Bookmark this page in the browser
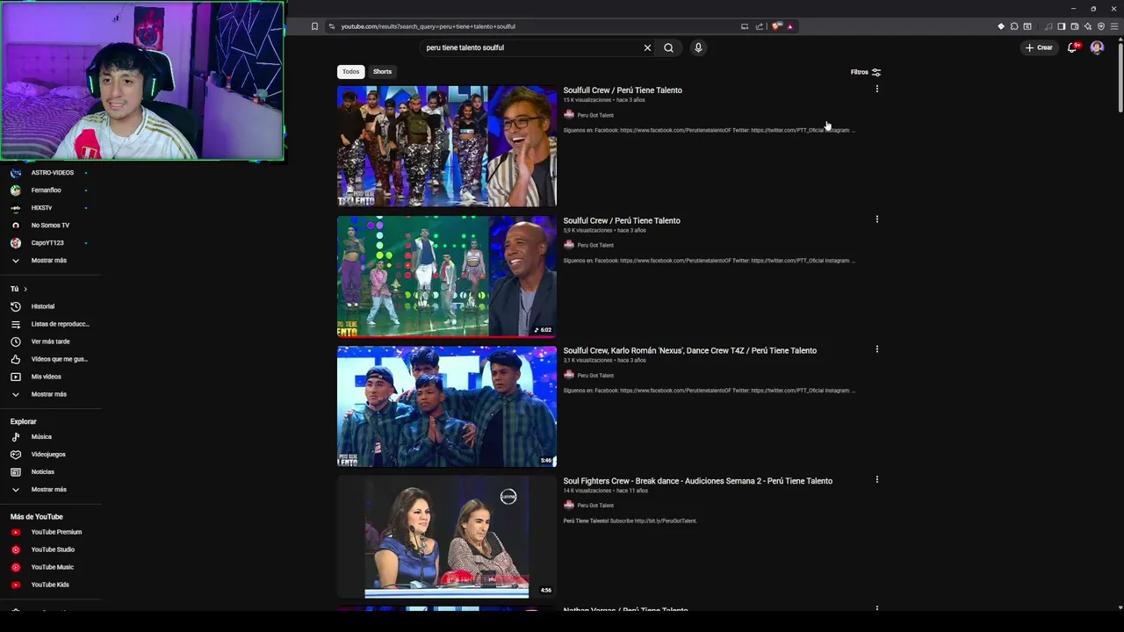Screen dimensions: 1124x632 pyautogui.click(x=314, y=26)
